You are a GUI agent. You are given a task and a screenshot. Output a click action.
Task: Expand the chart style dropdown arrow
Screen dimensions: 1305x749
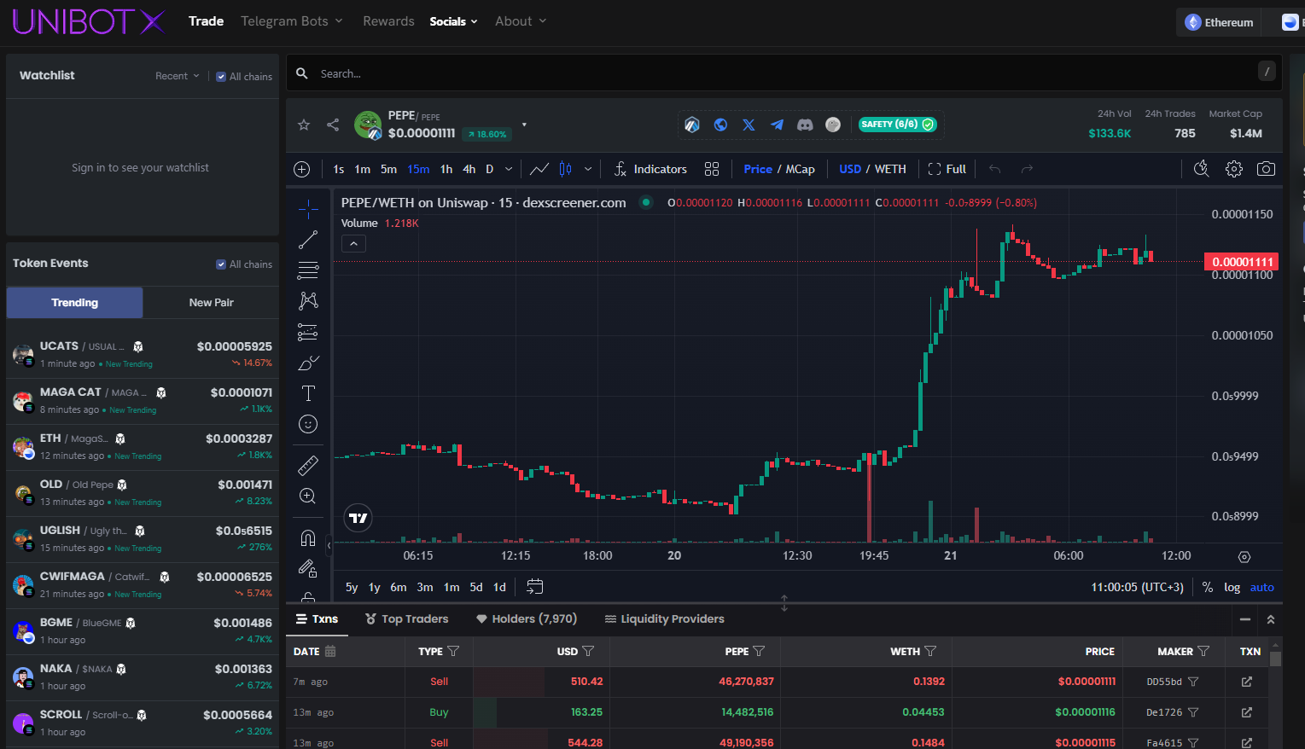pyautogui.click(x=588, y=169)
